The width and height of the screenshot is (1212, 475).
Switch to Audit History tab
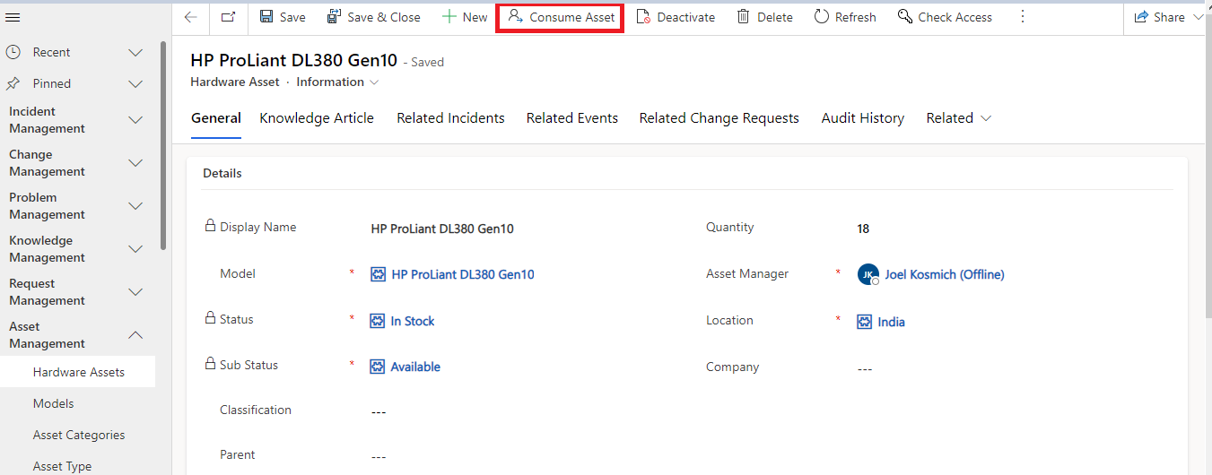click(862, 118)
